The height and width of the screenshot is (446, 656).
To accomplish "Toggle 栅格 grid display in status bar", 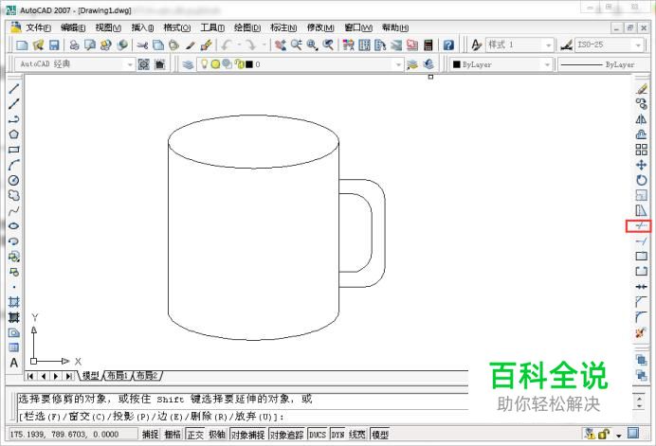I will 173,435.
